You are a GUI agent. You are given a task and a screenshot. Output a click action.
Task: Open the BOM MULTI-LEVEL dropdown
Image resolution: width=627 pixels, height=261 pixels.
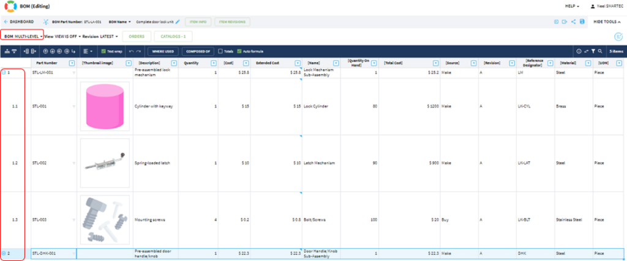pos(24,36)
